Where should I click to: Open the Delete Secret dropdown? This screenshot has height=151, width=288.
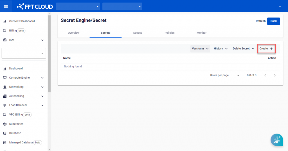243,49
